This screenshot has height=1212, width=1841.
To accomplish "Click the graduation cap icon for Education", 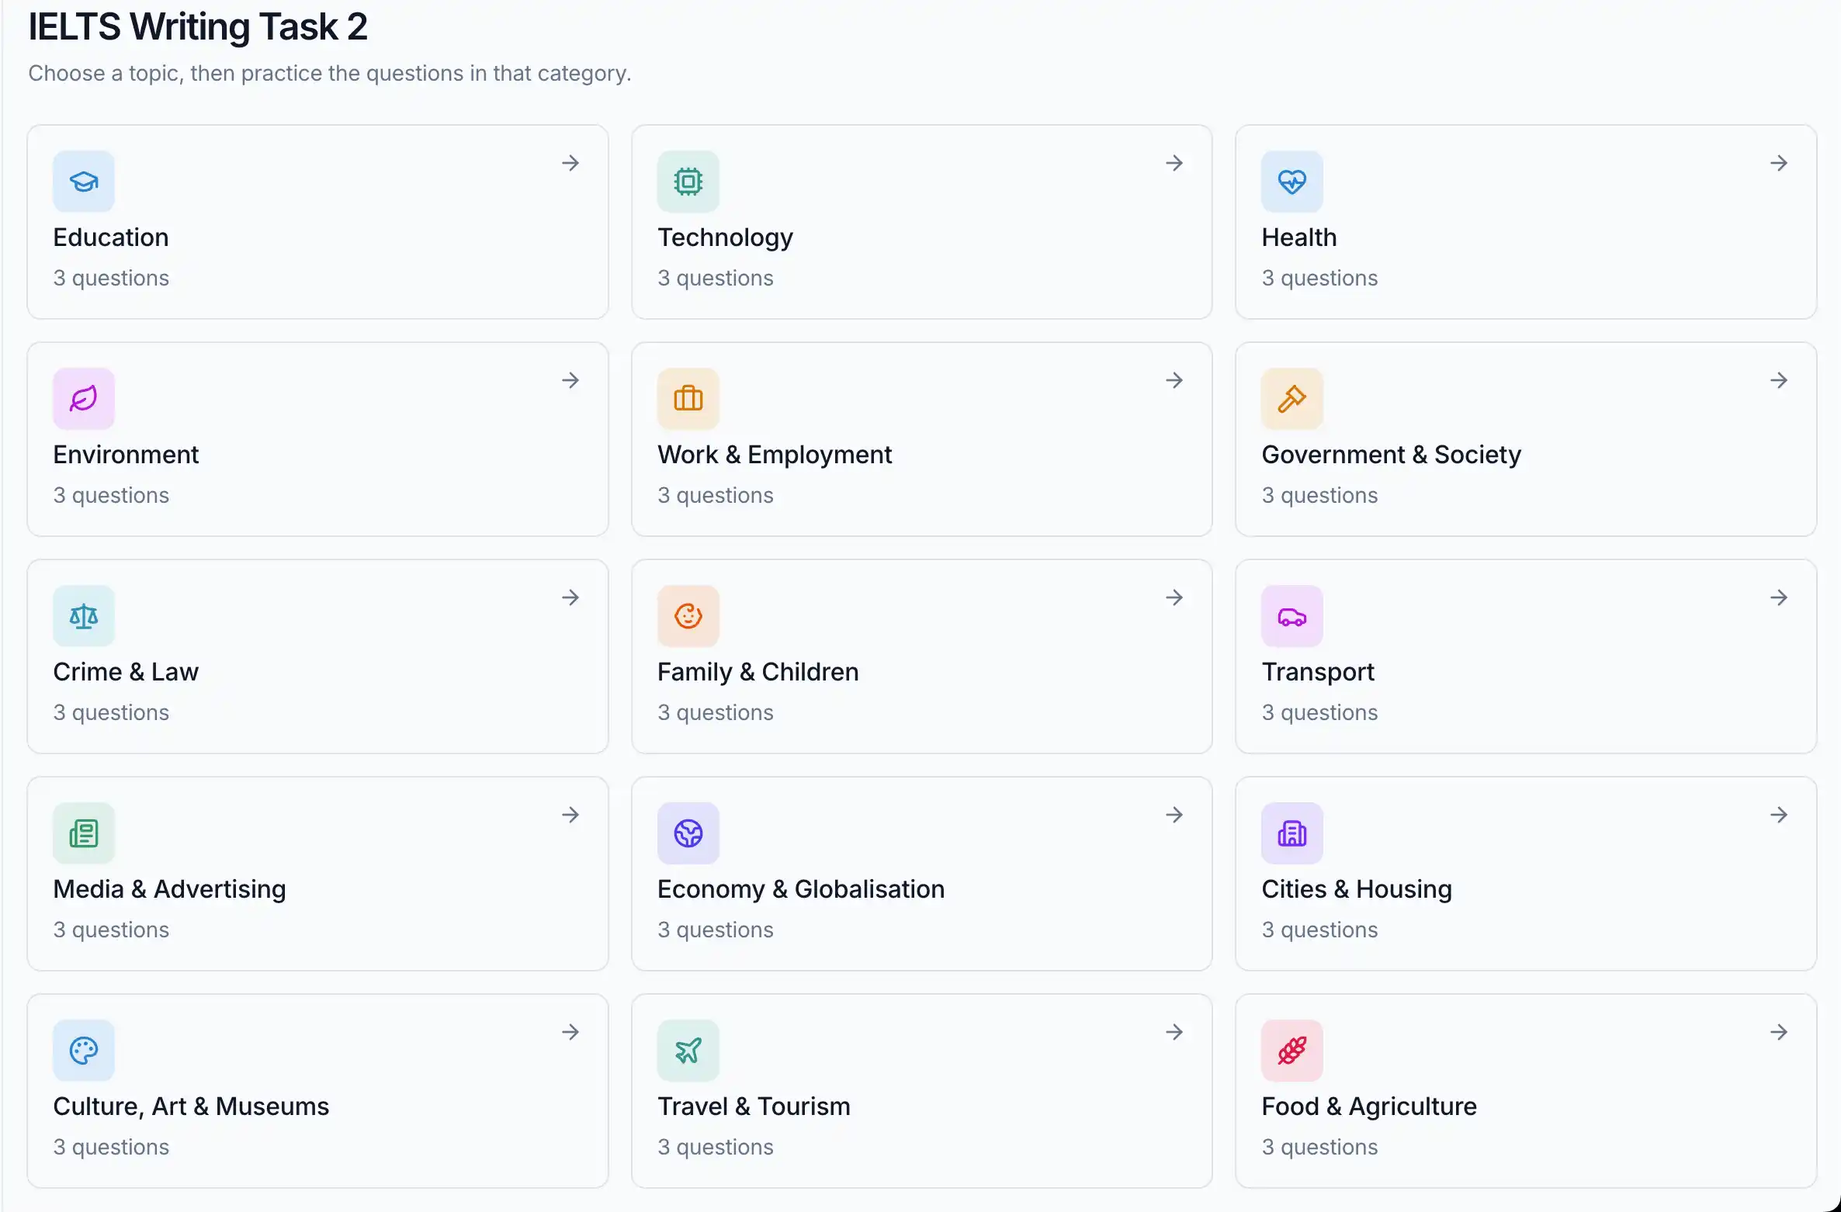I will click(84, 182).
